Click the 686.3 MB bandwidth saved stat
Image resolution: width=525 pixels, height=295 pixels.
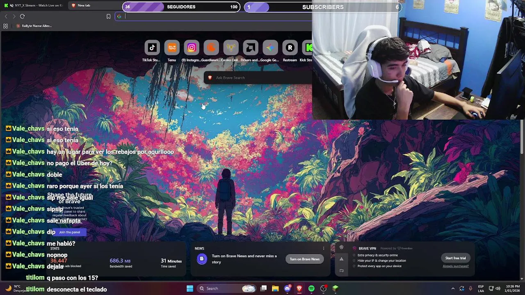121,263
